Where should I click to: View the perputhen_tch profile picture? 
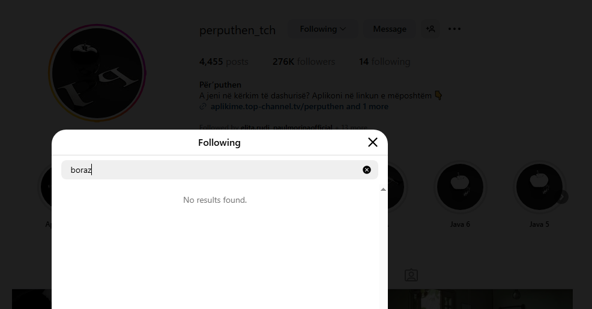(97, 73)
